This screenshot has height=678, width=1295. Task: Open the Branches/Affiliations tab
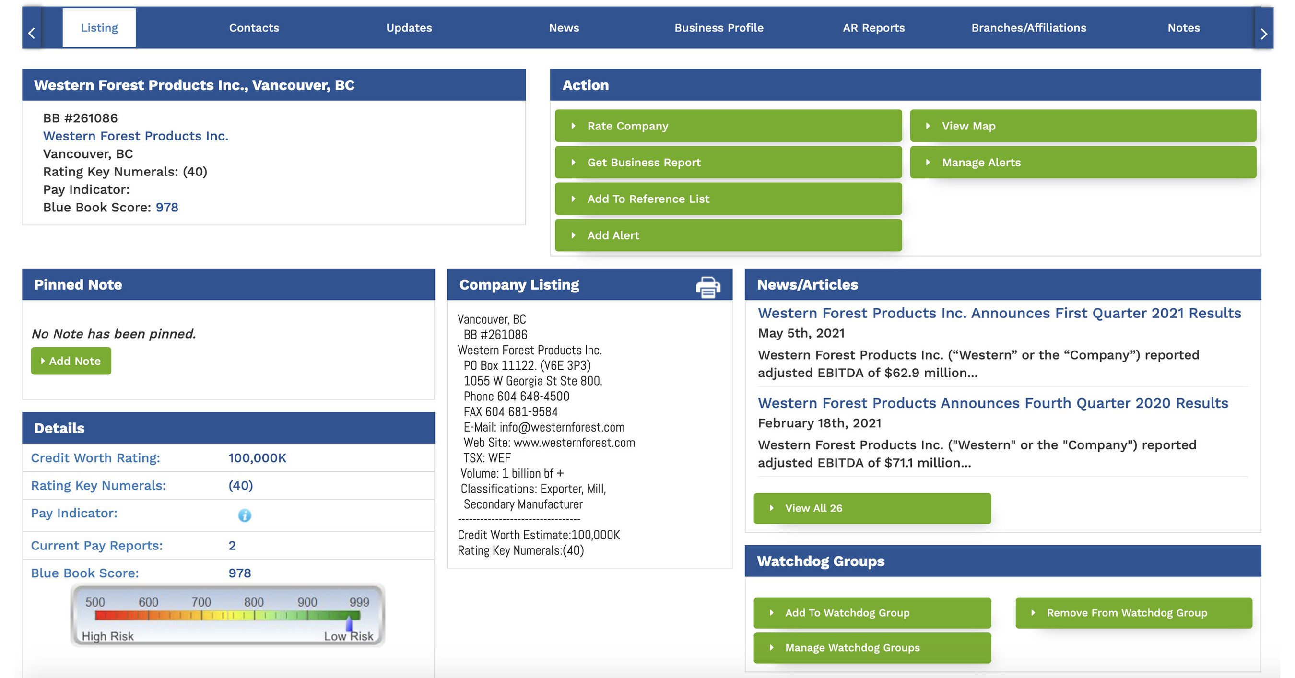click(x=1028, y=28)
